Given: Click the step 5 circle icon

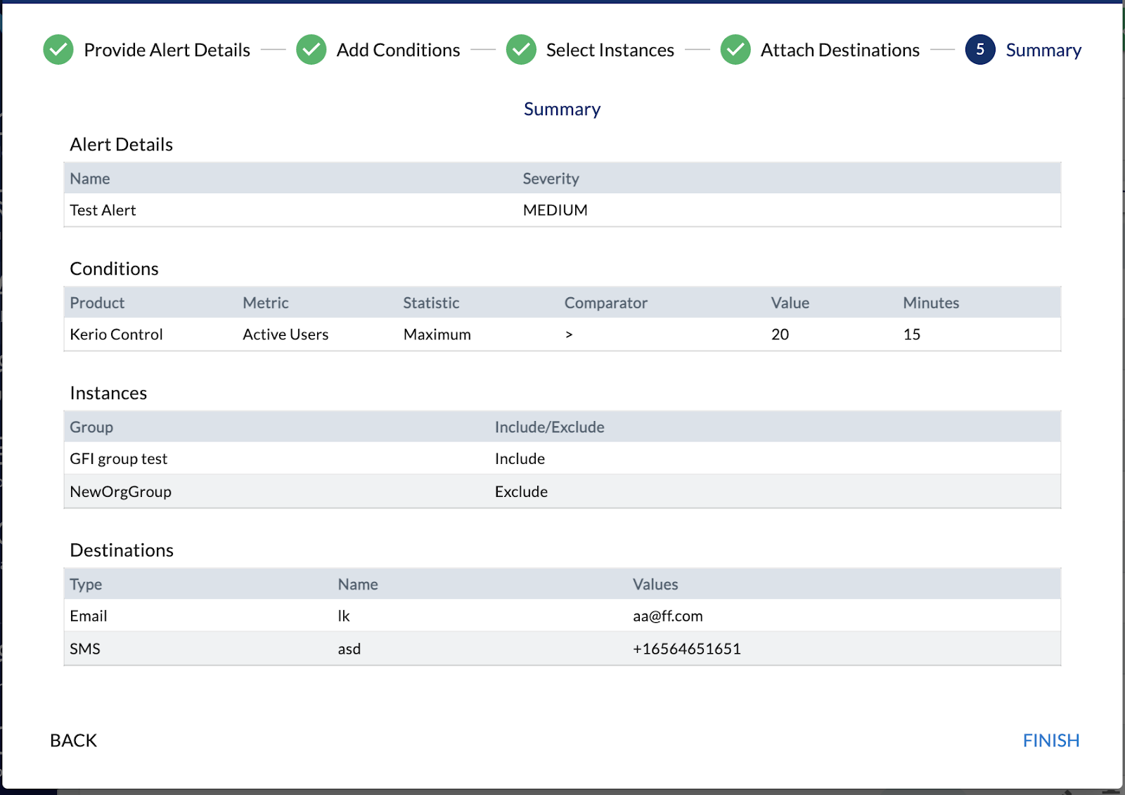Looking at the screenshot, I should pos(980,50).
